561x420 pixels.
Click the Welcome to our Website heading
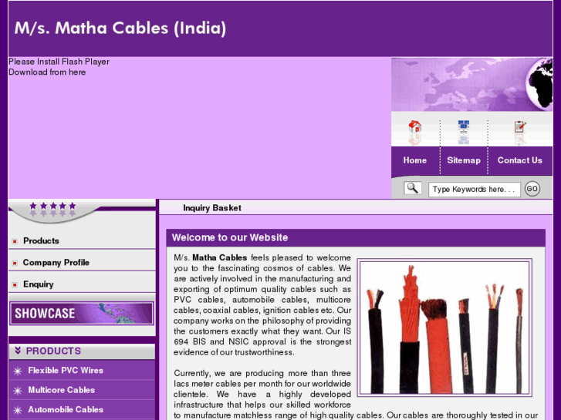click(230, 237)
